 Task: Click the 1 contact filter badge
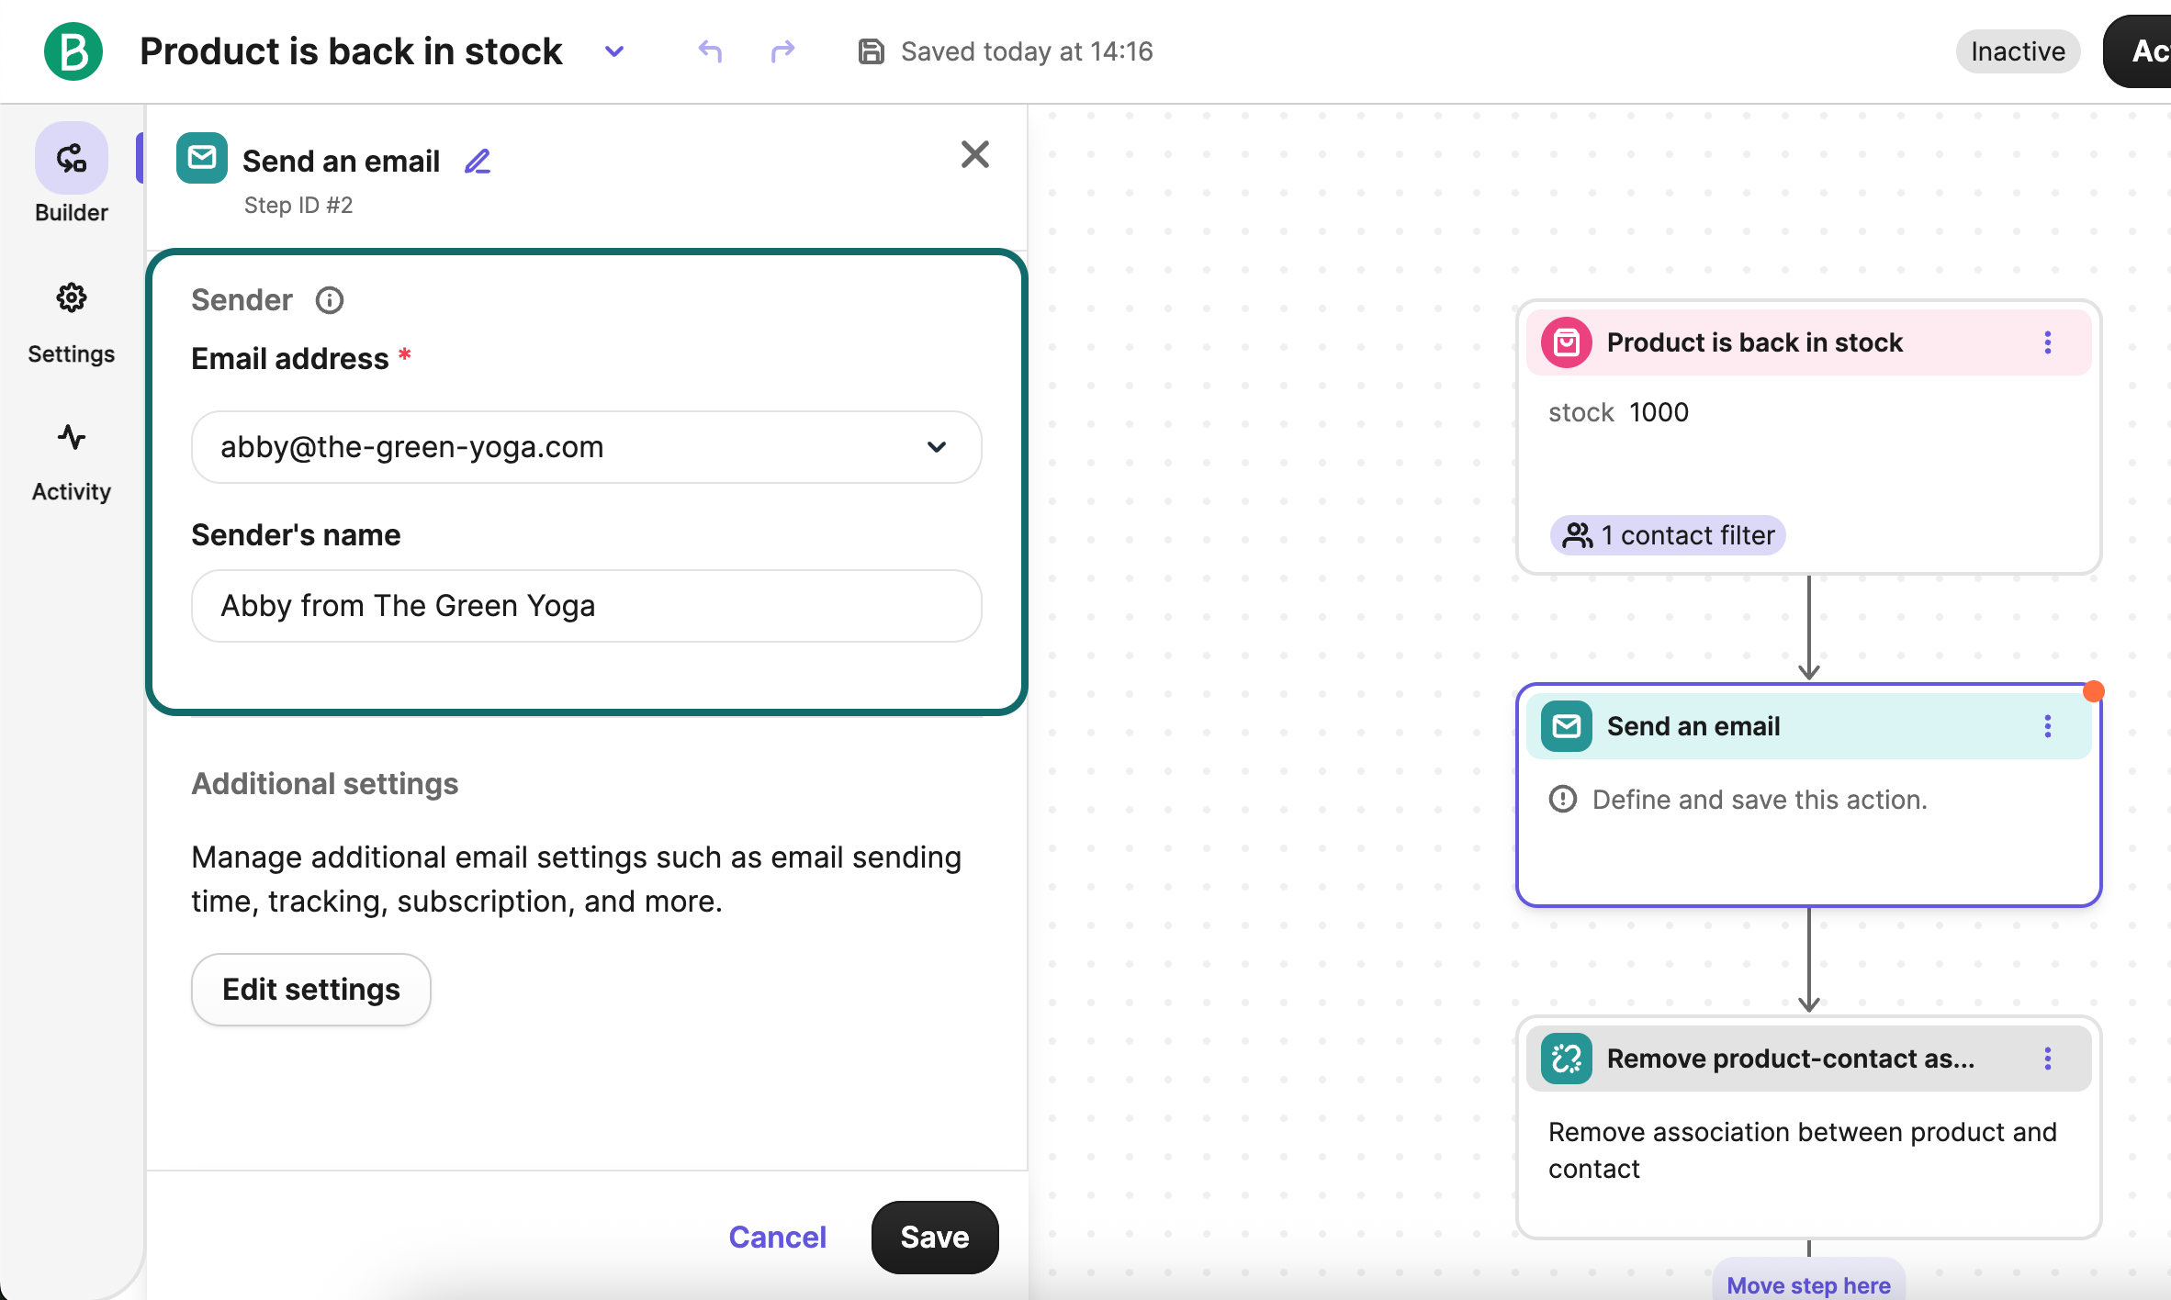tap(1668, 535)
